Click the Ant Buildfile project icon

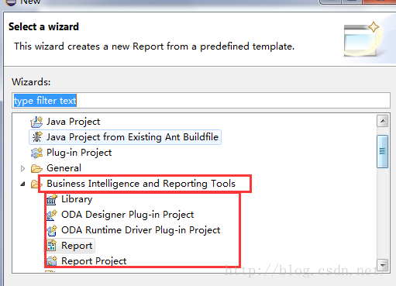click(x=36, y=137)
